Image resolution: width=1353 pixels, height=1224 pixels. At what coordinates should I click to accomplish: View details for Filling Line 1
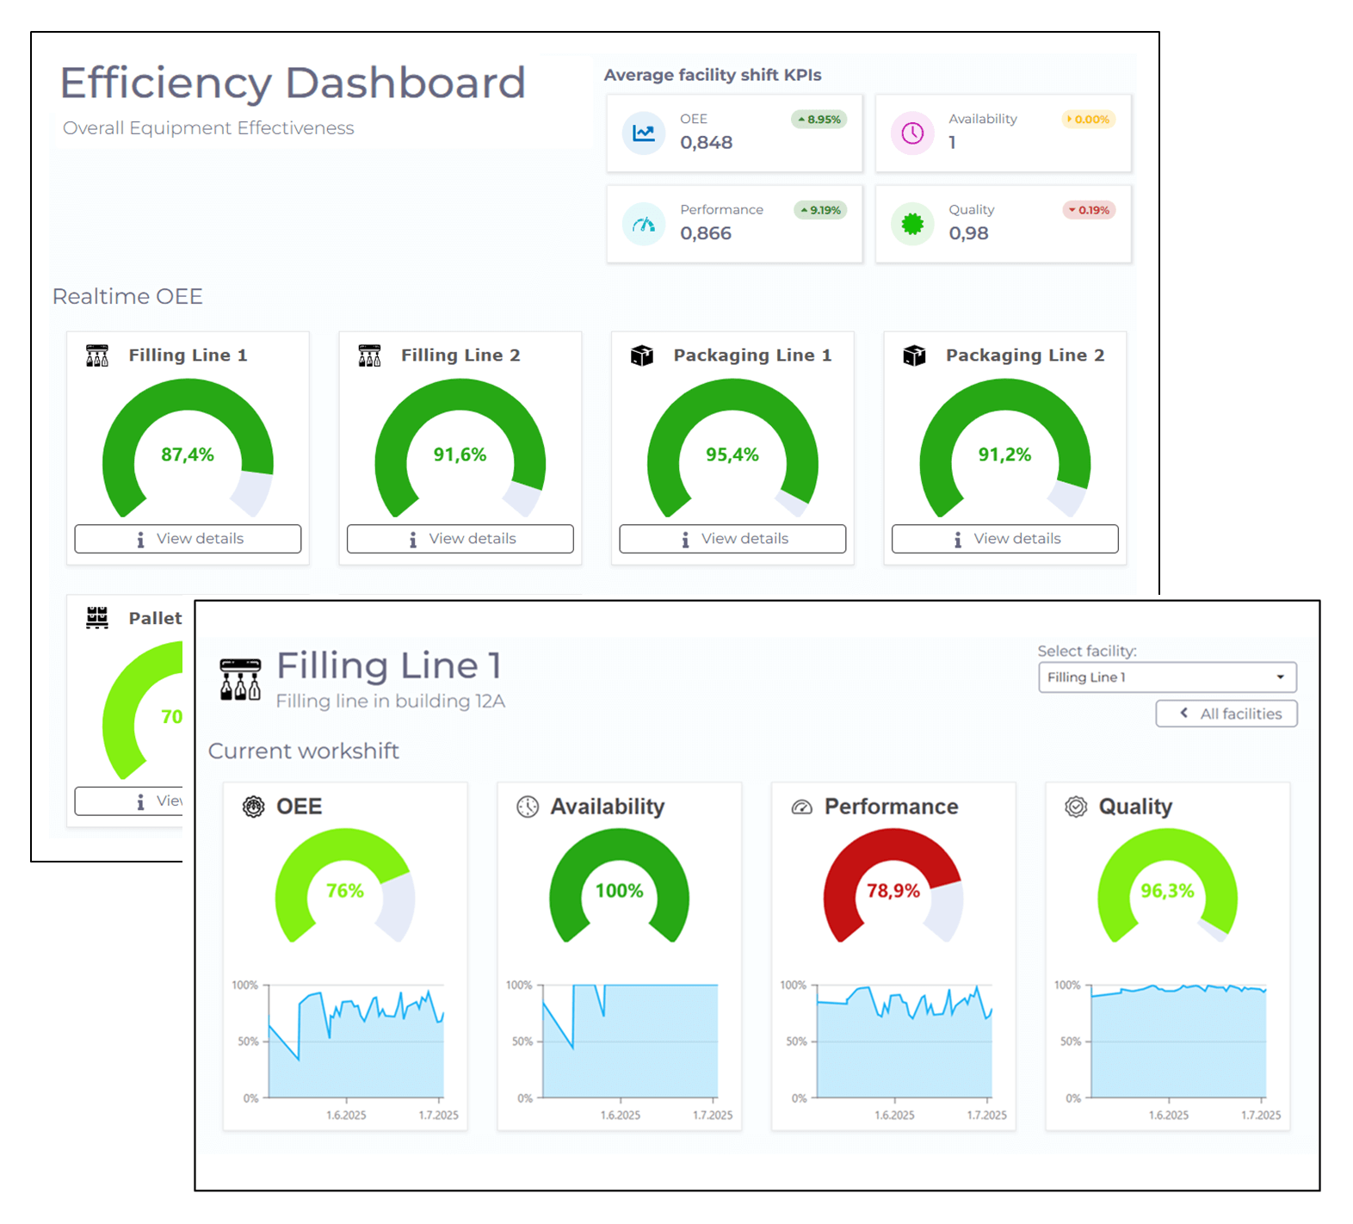[x=188, y=539]
